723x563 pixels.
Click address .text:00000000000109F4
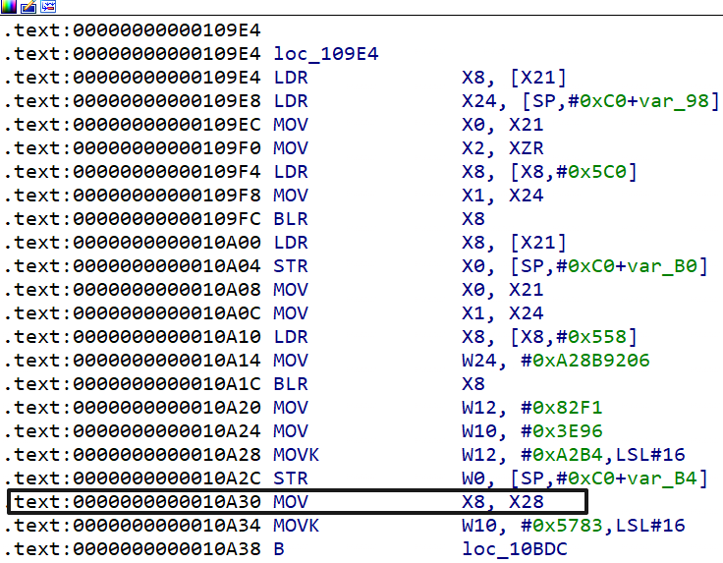(133, 172)
